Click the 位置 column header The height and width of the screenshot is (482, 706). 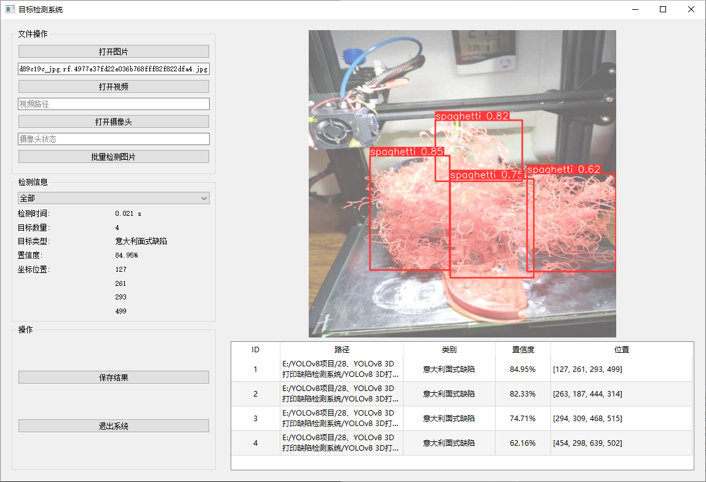point(621,349)
